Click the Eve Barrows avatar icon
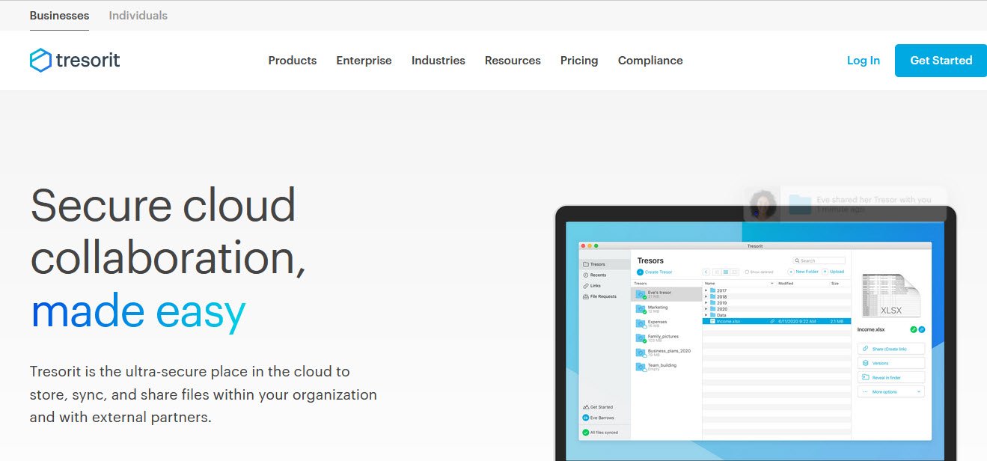The image size is (987, 461). pyautogui.click(x=585, y=418)
